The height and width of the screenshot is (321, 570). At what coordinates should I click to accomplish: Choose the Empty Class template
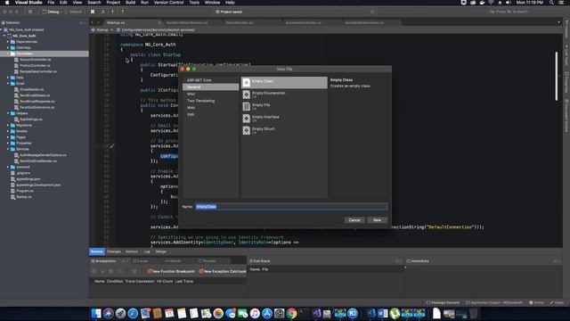284,82
